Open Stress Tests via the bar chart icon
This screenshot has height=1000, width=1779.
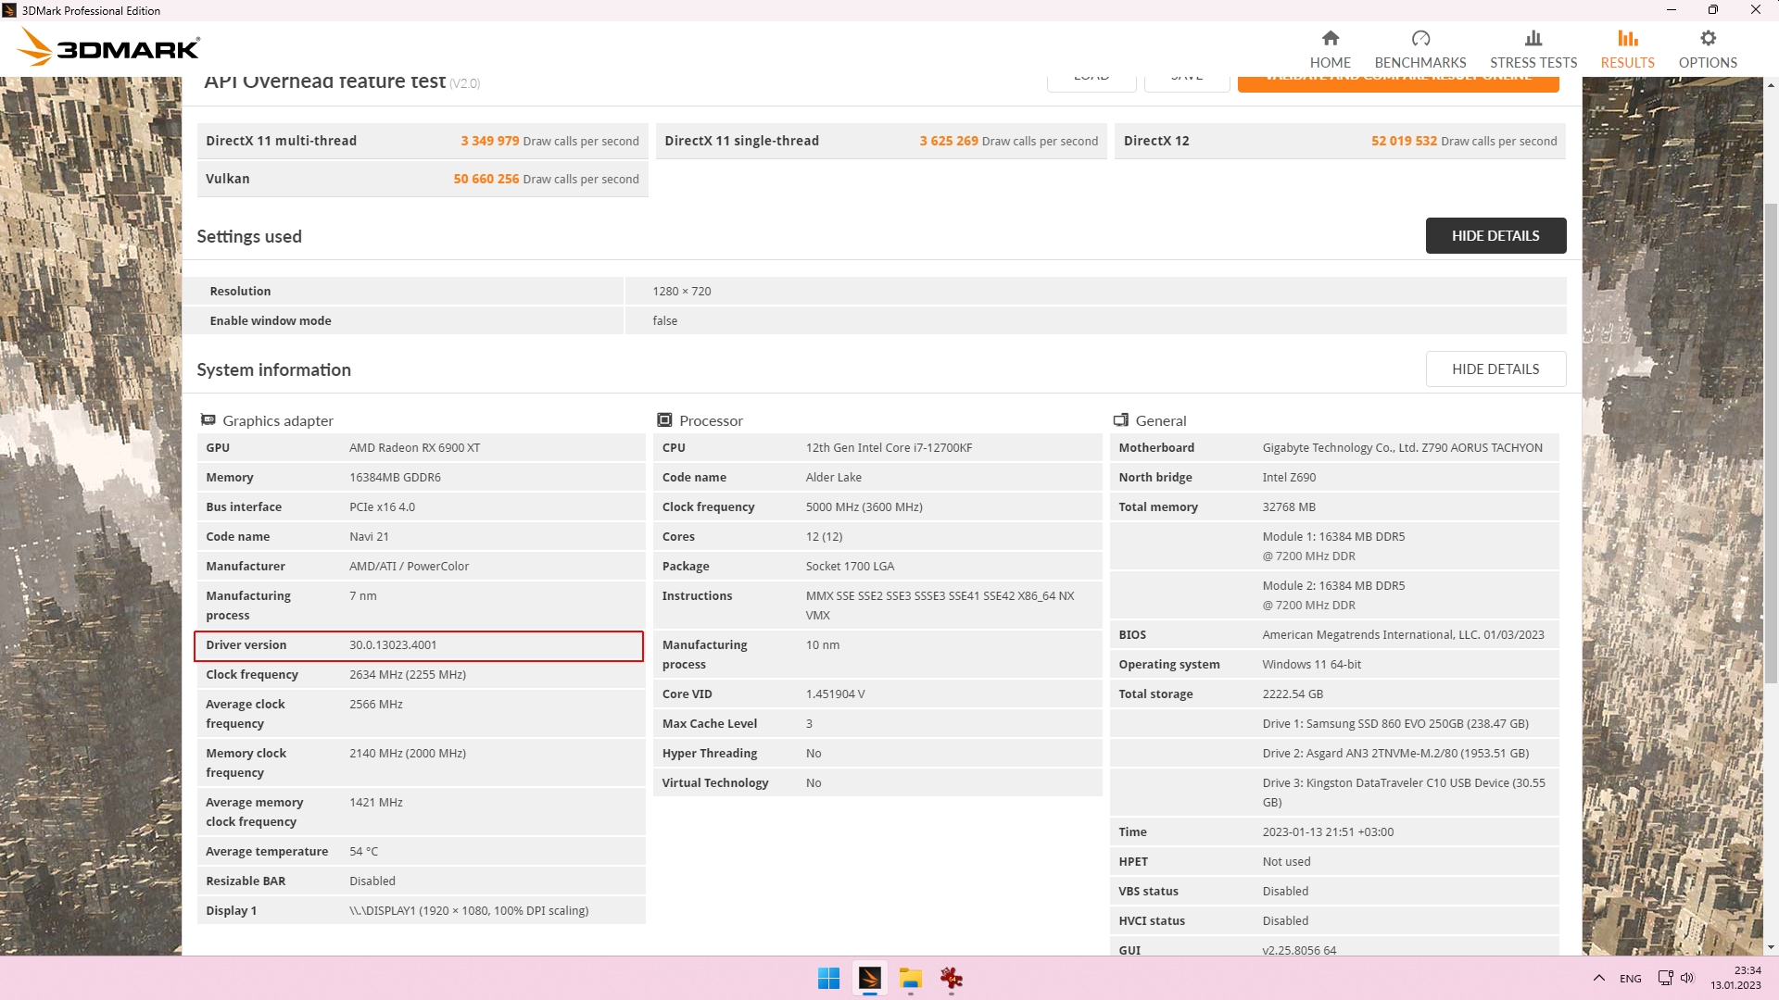[1533, 38]
